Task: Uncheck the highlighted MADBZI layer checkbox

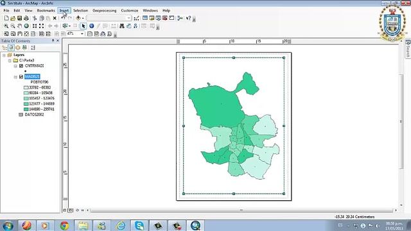Action: point(21,77)
